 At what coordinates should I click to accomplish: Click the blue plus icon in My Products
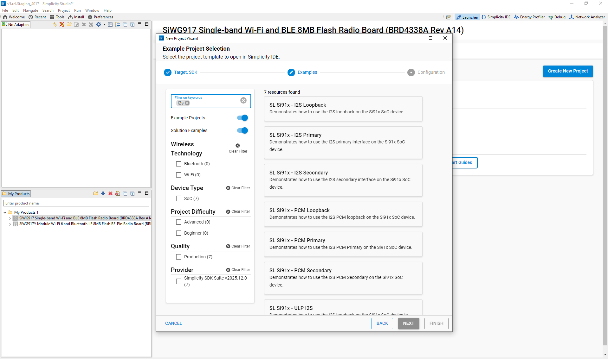tap(103, 193)
